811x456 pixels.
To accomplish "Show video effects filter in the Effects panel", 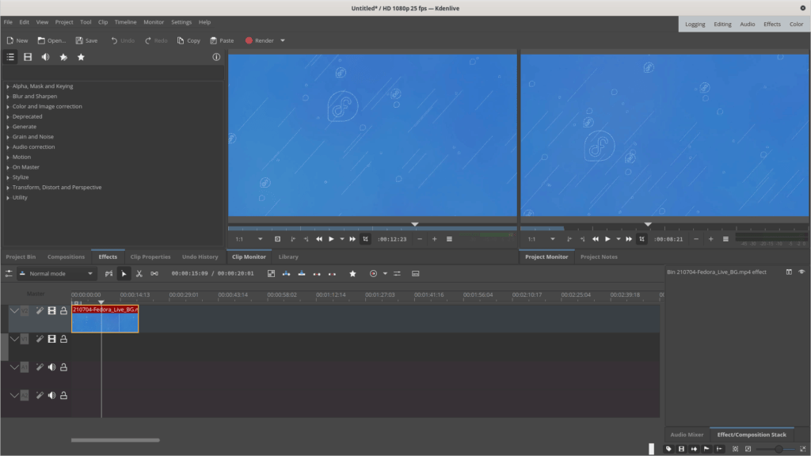I will [28, 57].
